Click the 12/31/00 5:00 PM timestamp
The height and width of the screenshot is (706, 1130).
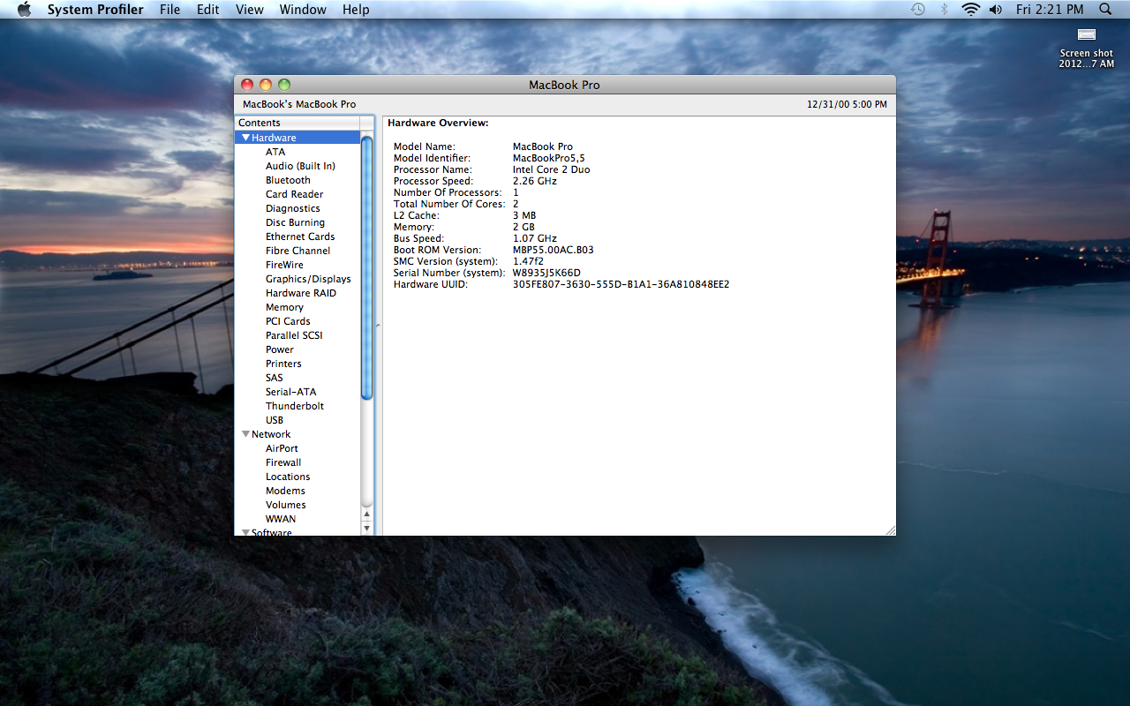(x=847, y=104)
